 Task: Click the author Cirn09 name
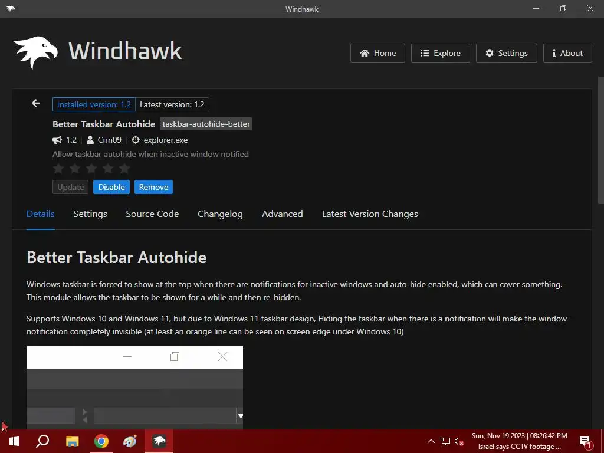pos(109,140)
